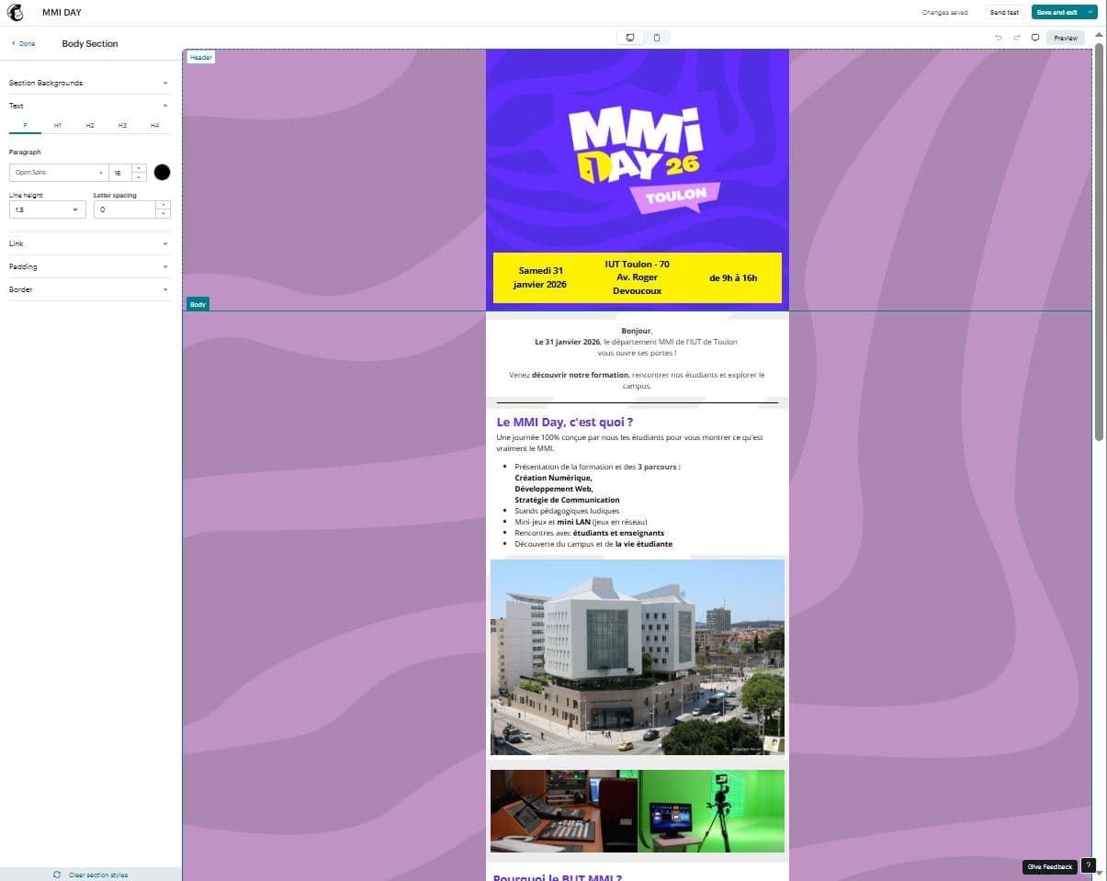
Task: Click the back chevron next to Done
Action: coord(13,43)
